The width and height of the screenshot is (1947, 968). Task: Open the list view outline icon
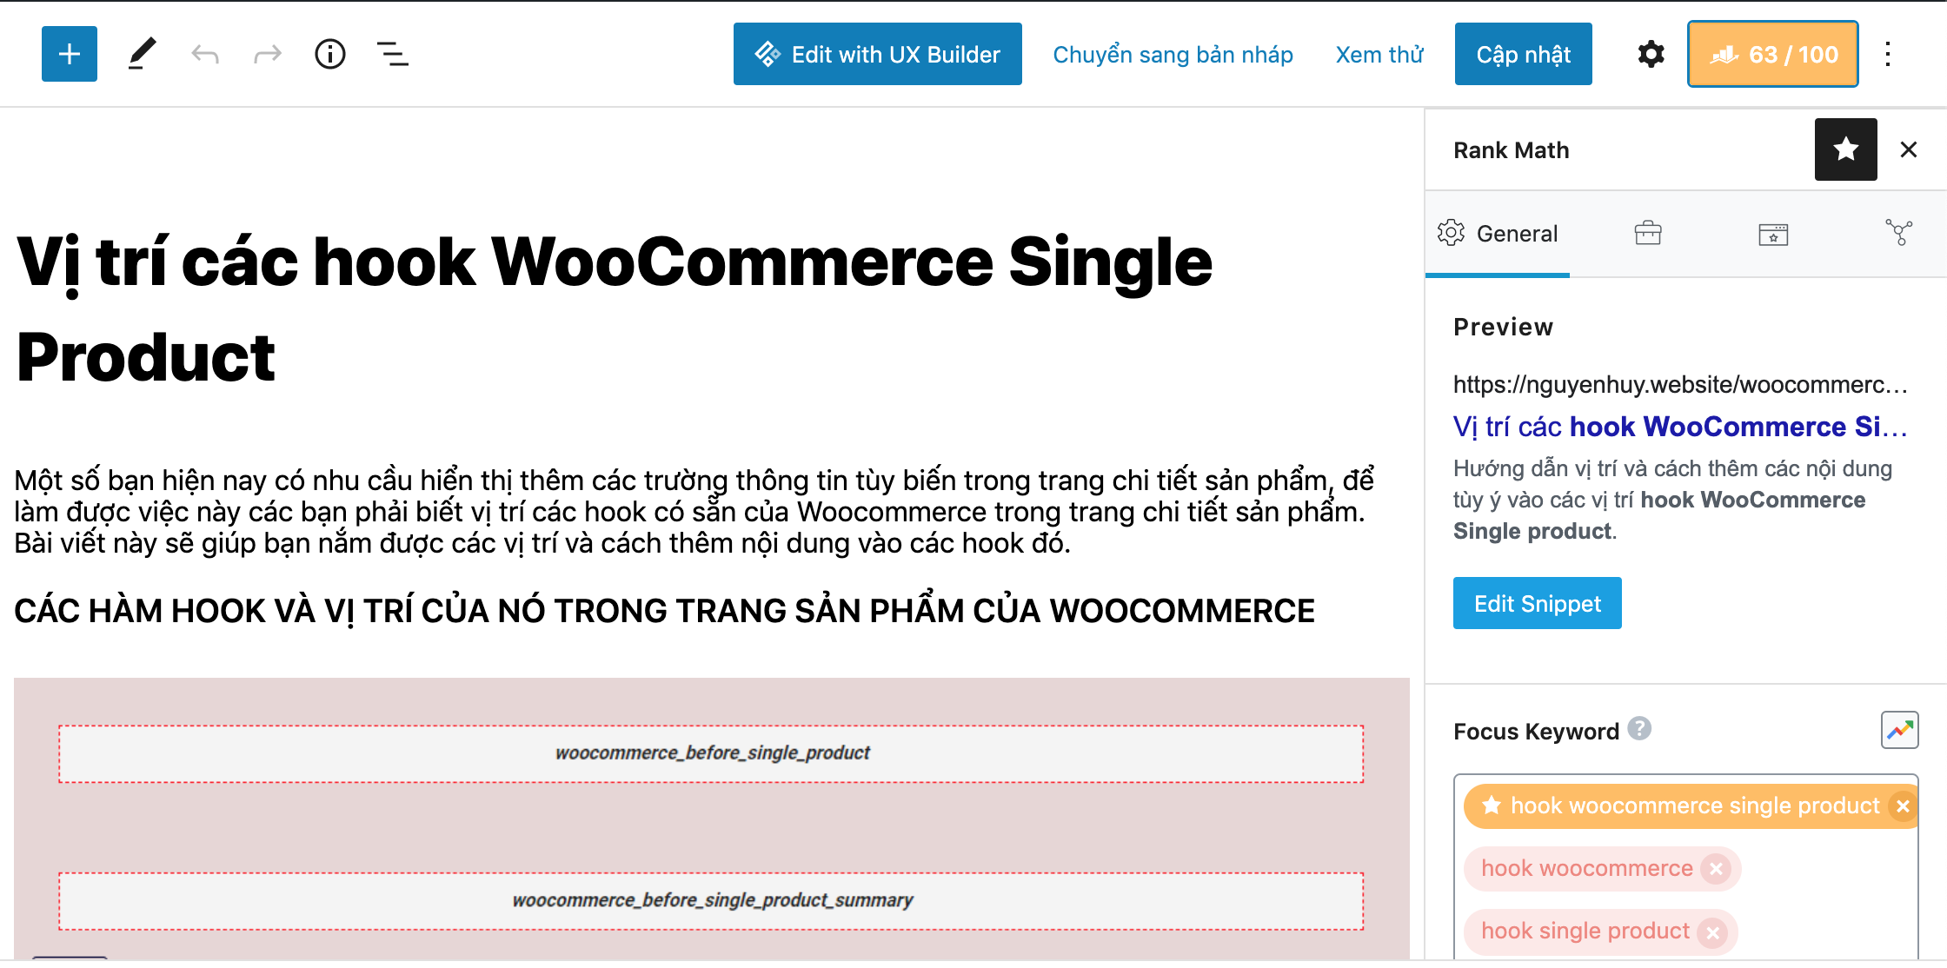click(x=393, y=54)
